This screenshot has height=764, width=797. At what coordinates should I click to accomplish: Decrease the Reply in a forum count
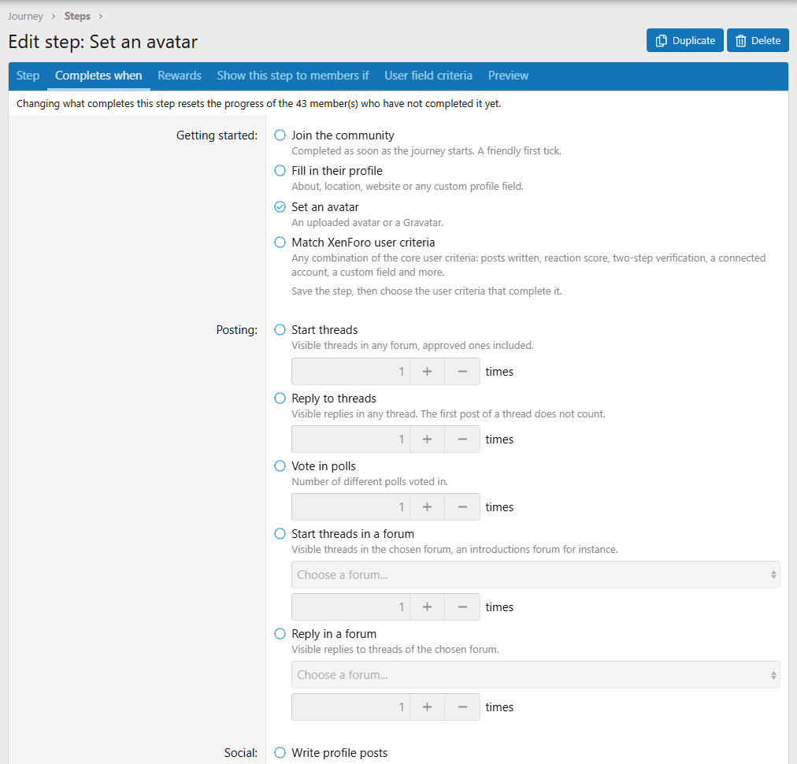pyautogui.click(x=462, y=707)
